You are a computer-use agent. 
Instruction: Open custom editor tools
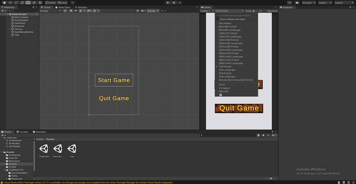40,3
